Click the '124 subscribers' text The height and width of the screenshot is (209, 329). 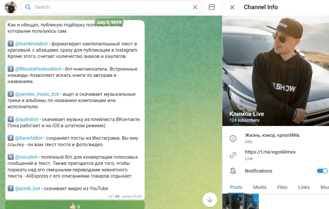click(244, 120)
